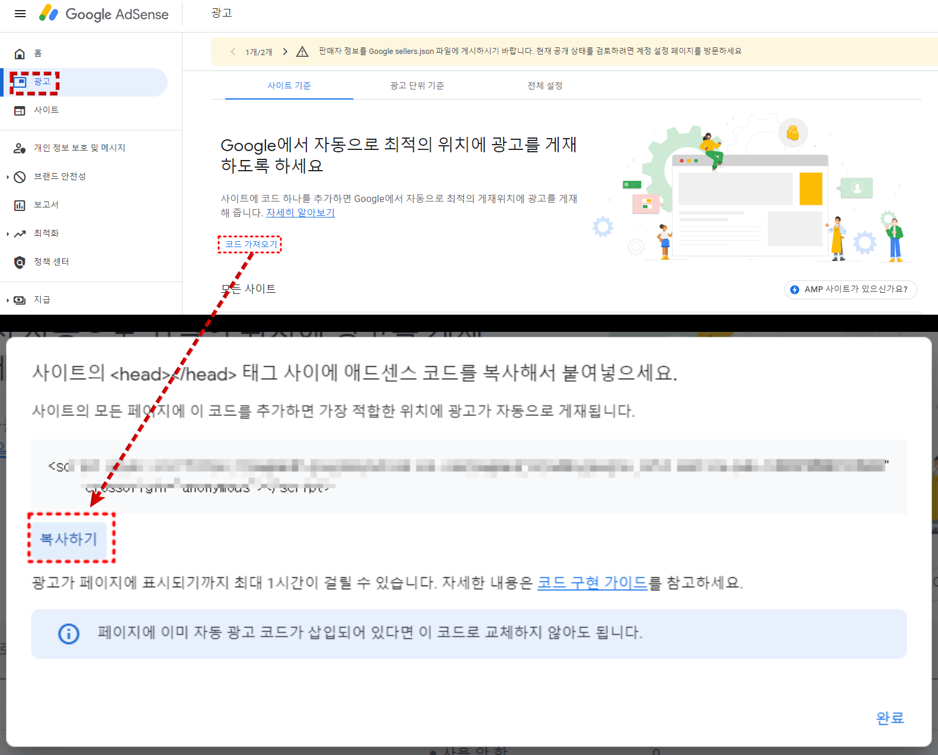Open 사이트 in the sidebar menu

46,110
